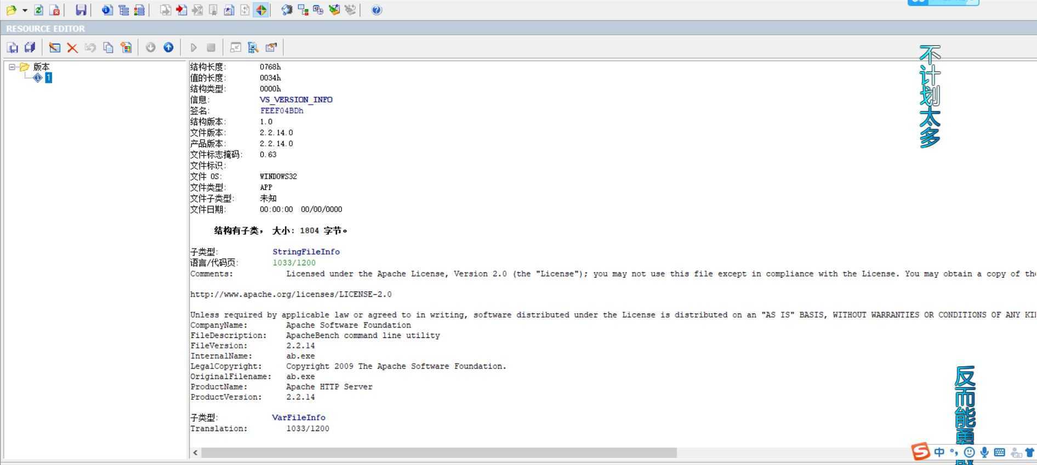Click the apache.org LICENSE-2.0 URL text
Image resolution: width=1037 pixels, height=465 pixels.
coord(291,295)
